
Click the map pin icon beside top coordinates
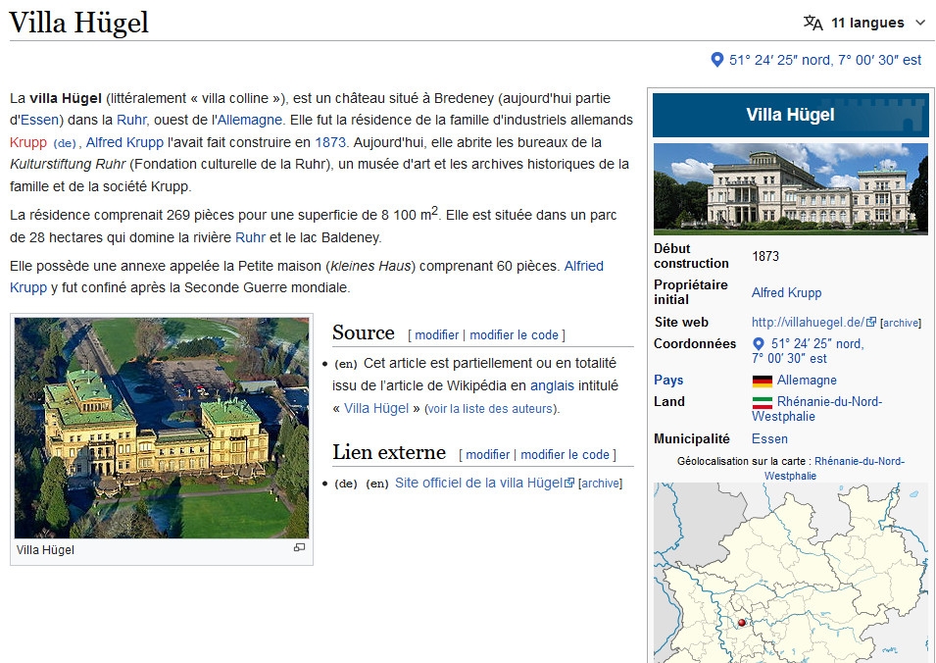716,60
